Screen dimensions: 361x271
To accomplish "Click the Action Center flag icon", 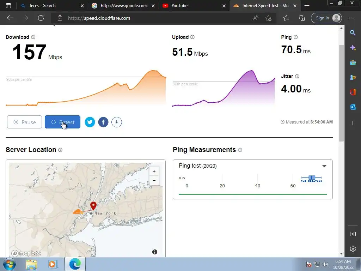I will pos(308,264).
